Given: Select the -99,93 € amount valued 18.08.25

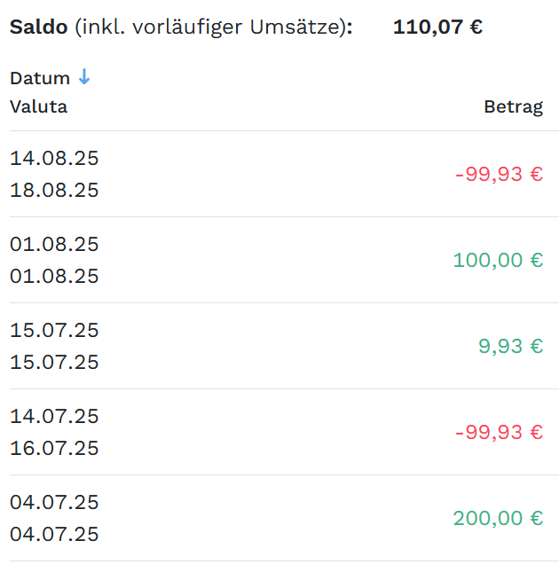Looking at the screenshot, I should tap(499, 174).
